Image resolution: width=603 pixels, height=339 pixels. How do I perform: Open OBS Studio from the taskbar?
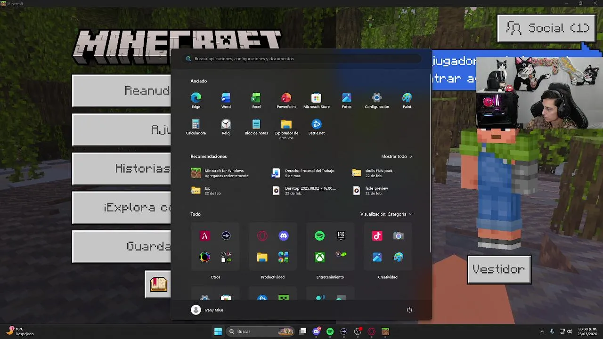[358, 331]
